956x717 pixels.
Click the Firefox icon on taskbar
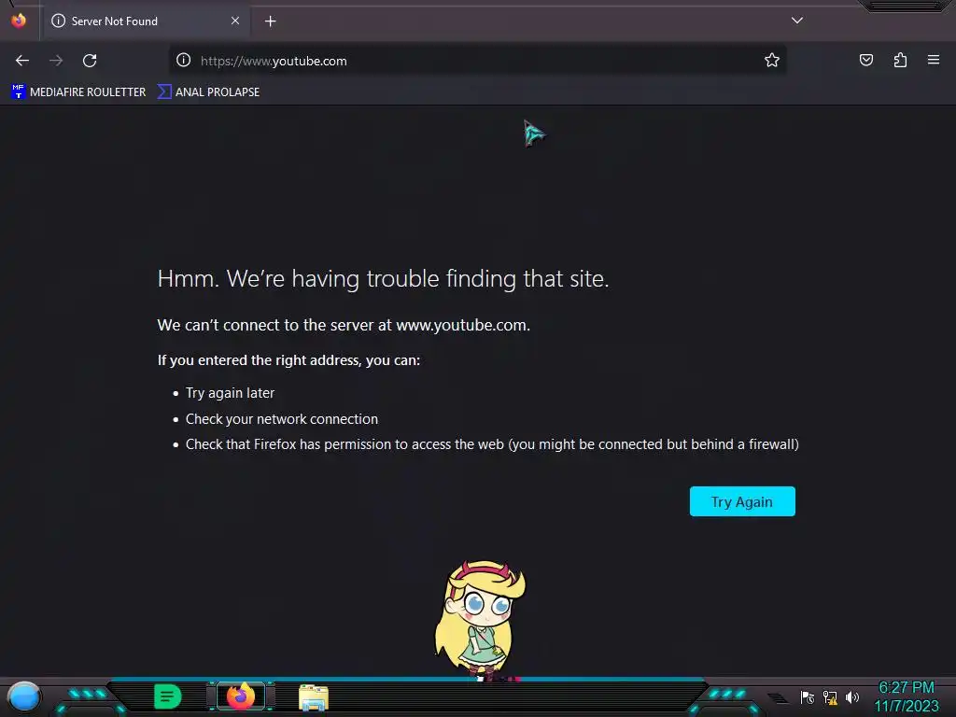(x=241, y=696)
